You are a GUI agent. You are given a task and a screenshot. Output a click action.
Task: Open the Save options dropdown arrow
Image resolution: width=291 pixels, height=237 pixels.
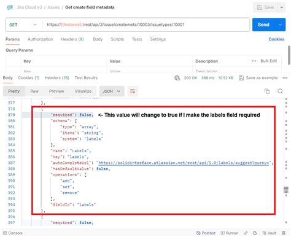pyautogui.click(x=282, y=7)
